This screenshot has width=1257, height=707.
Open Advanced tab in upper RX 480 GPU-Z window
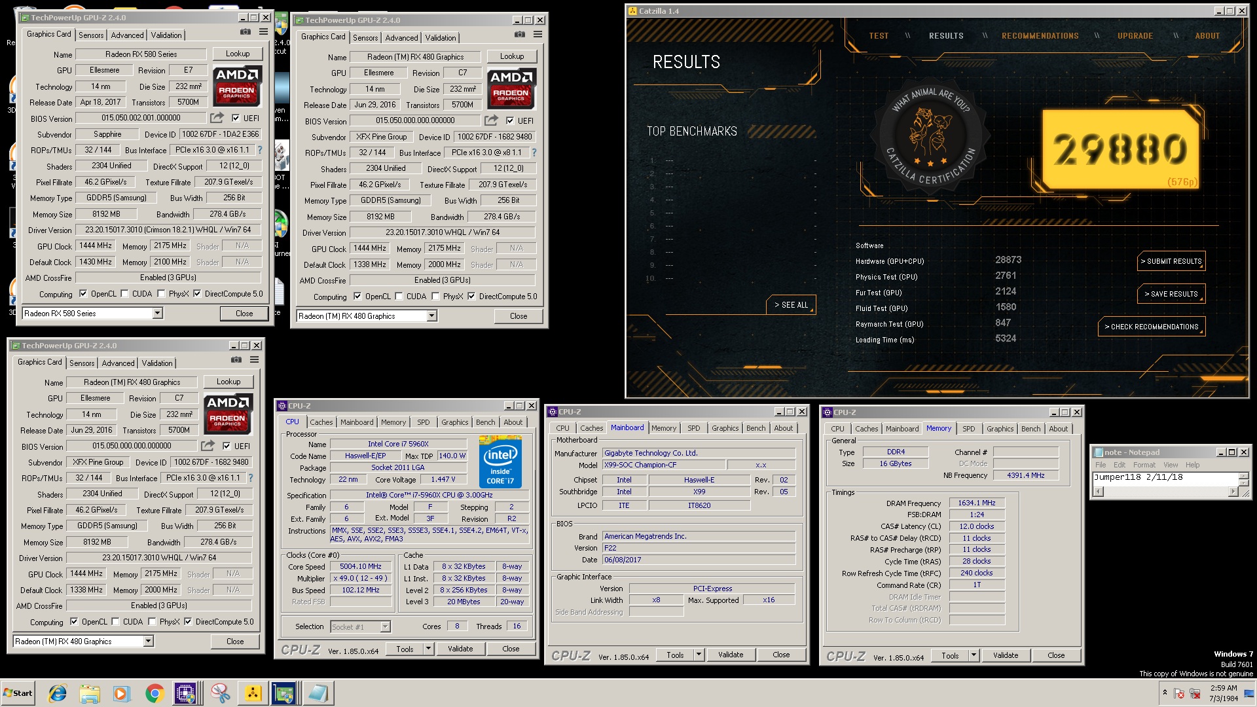401,38
